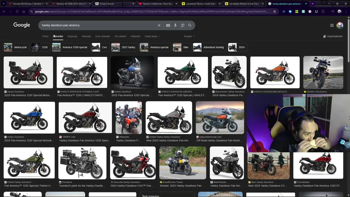Open the browser extensions puzzle icon
Image resolution: width=350 pixels, height=197 pixels.
coord(323,11)
